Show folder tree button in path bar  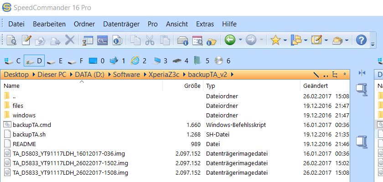click(x=335, y=75)
